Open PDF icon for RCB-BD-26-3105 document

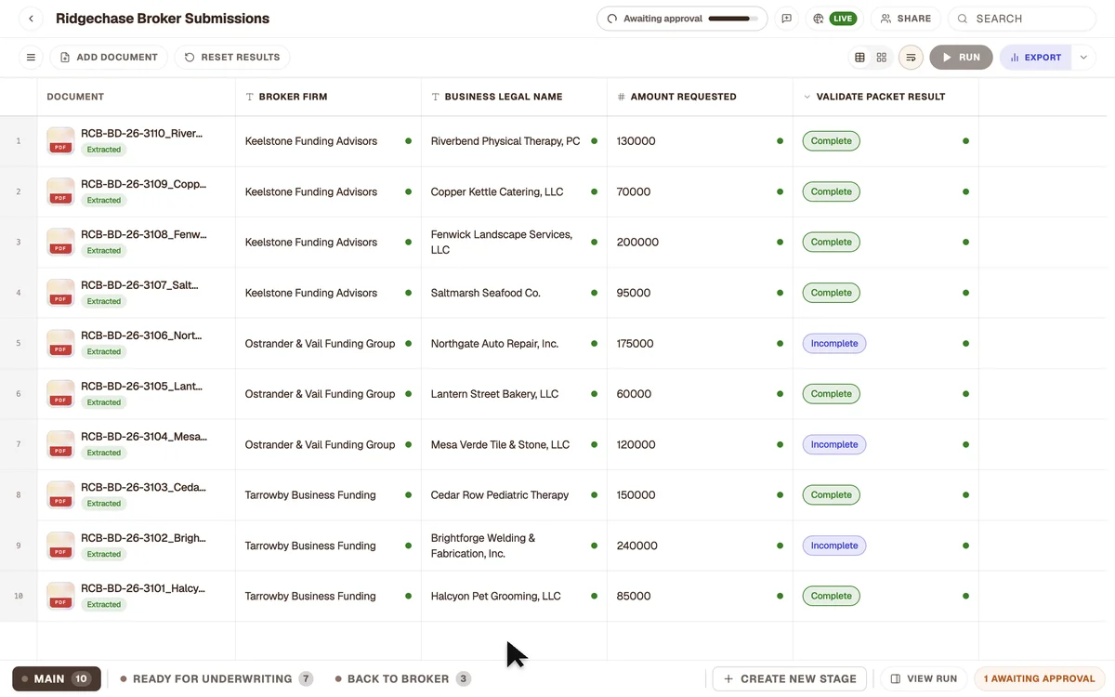click(60, 394)
